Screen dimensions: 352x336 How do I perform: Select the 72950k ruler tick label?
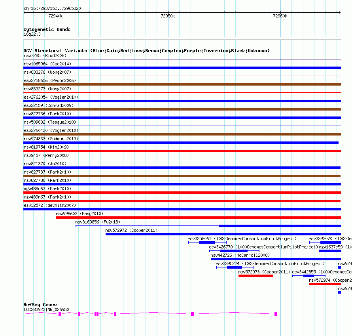tap(168, 16)
